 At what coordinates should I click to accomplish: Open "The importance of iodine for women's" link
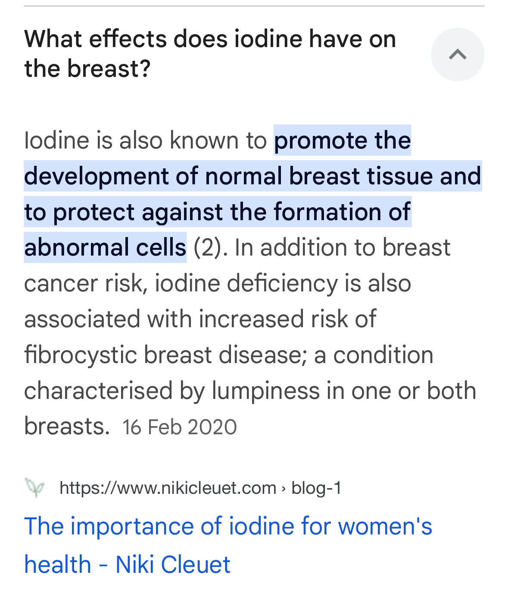coord(228,526)
